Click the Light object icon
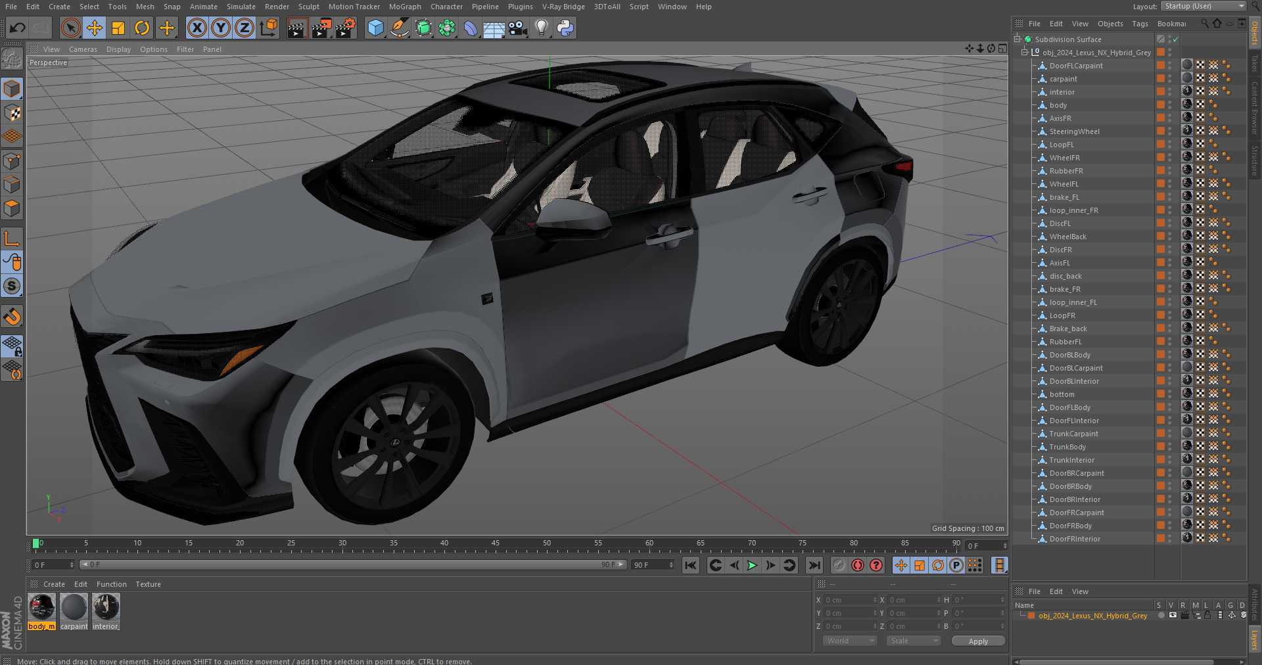The image size is (1262, 665). pyautogui.click(x=541, y=28)
